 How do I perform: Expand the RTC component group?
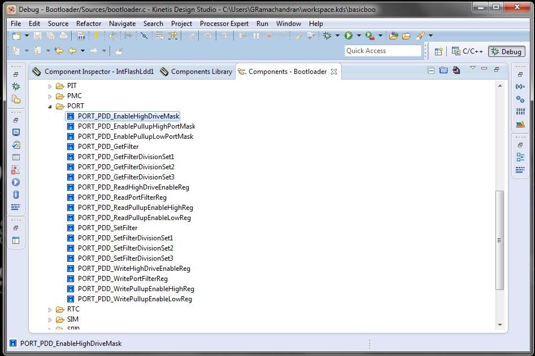(x=50, y=309)
